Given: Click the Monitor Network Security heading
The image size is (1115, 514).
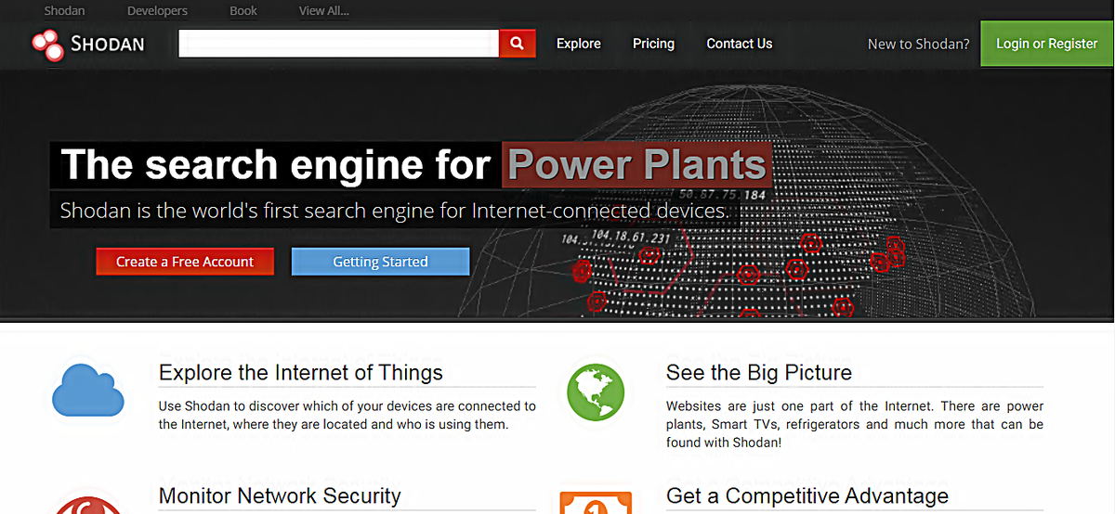Looking at the screenshot, I should 280,495.
